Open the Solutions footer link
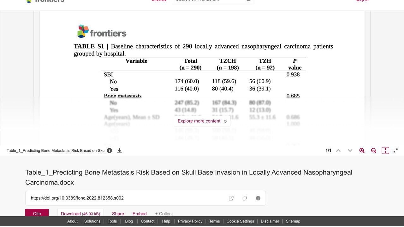This screenshot has height=227, width=404. [92, 221]
